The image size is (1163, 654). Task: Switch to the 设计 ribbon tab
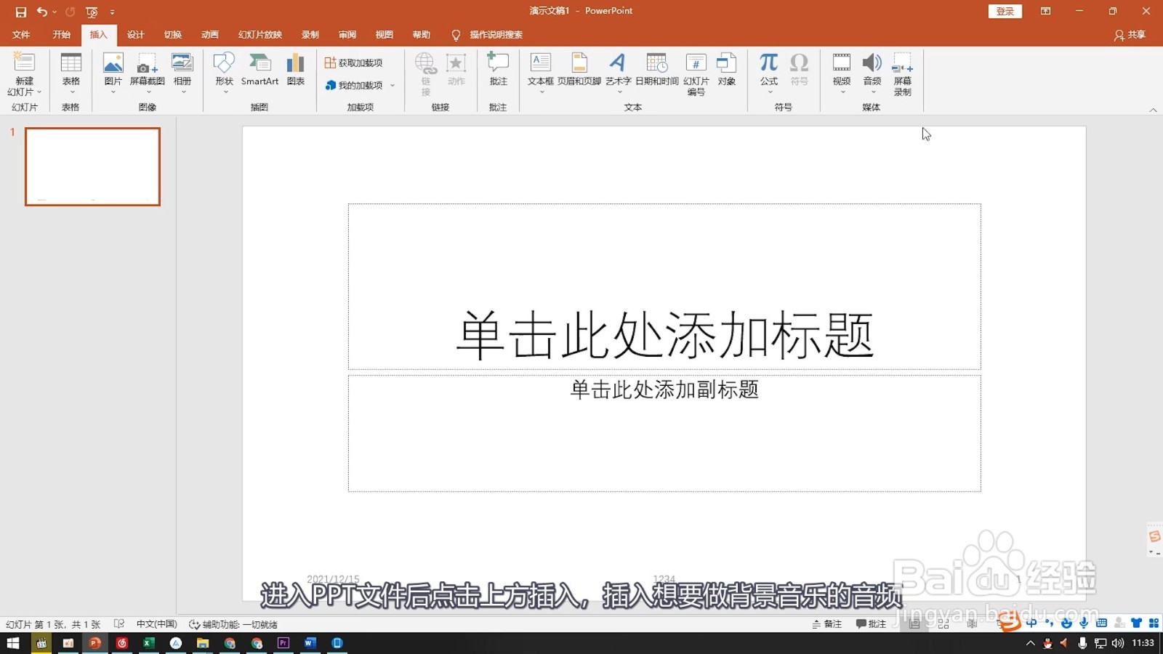click(135, 34)
